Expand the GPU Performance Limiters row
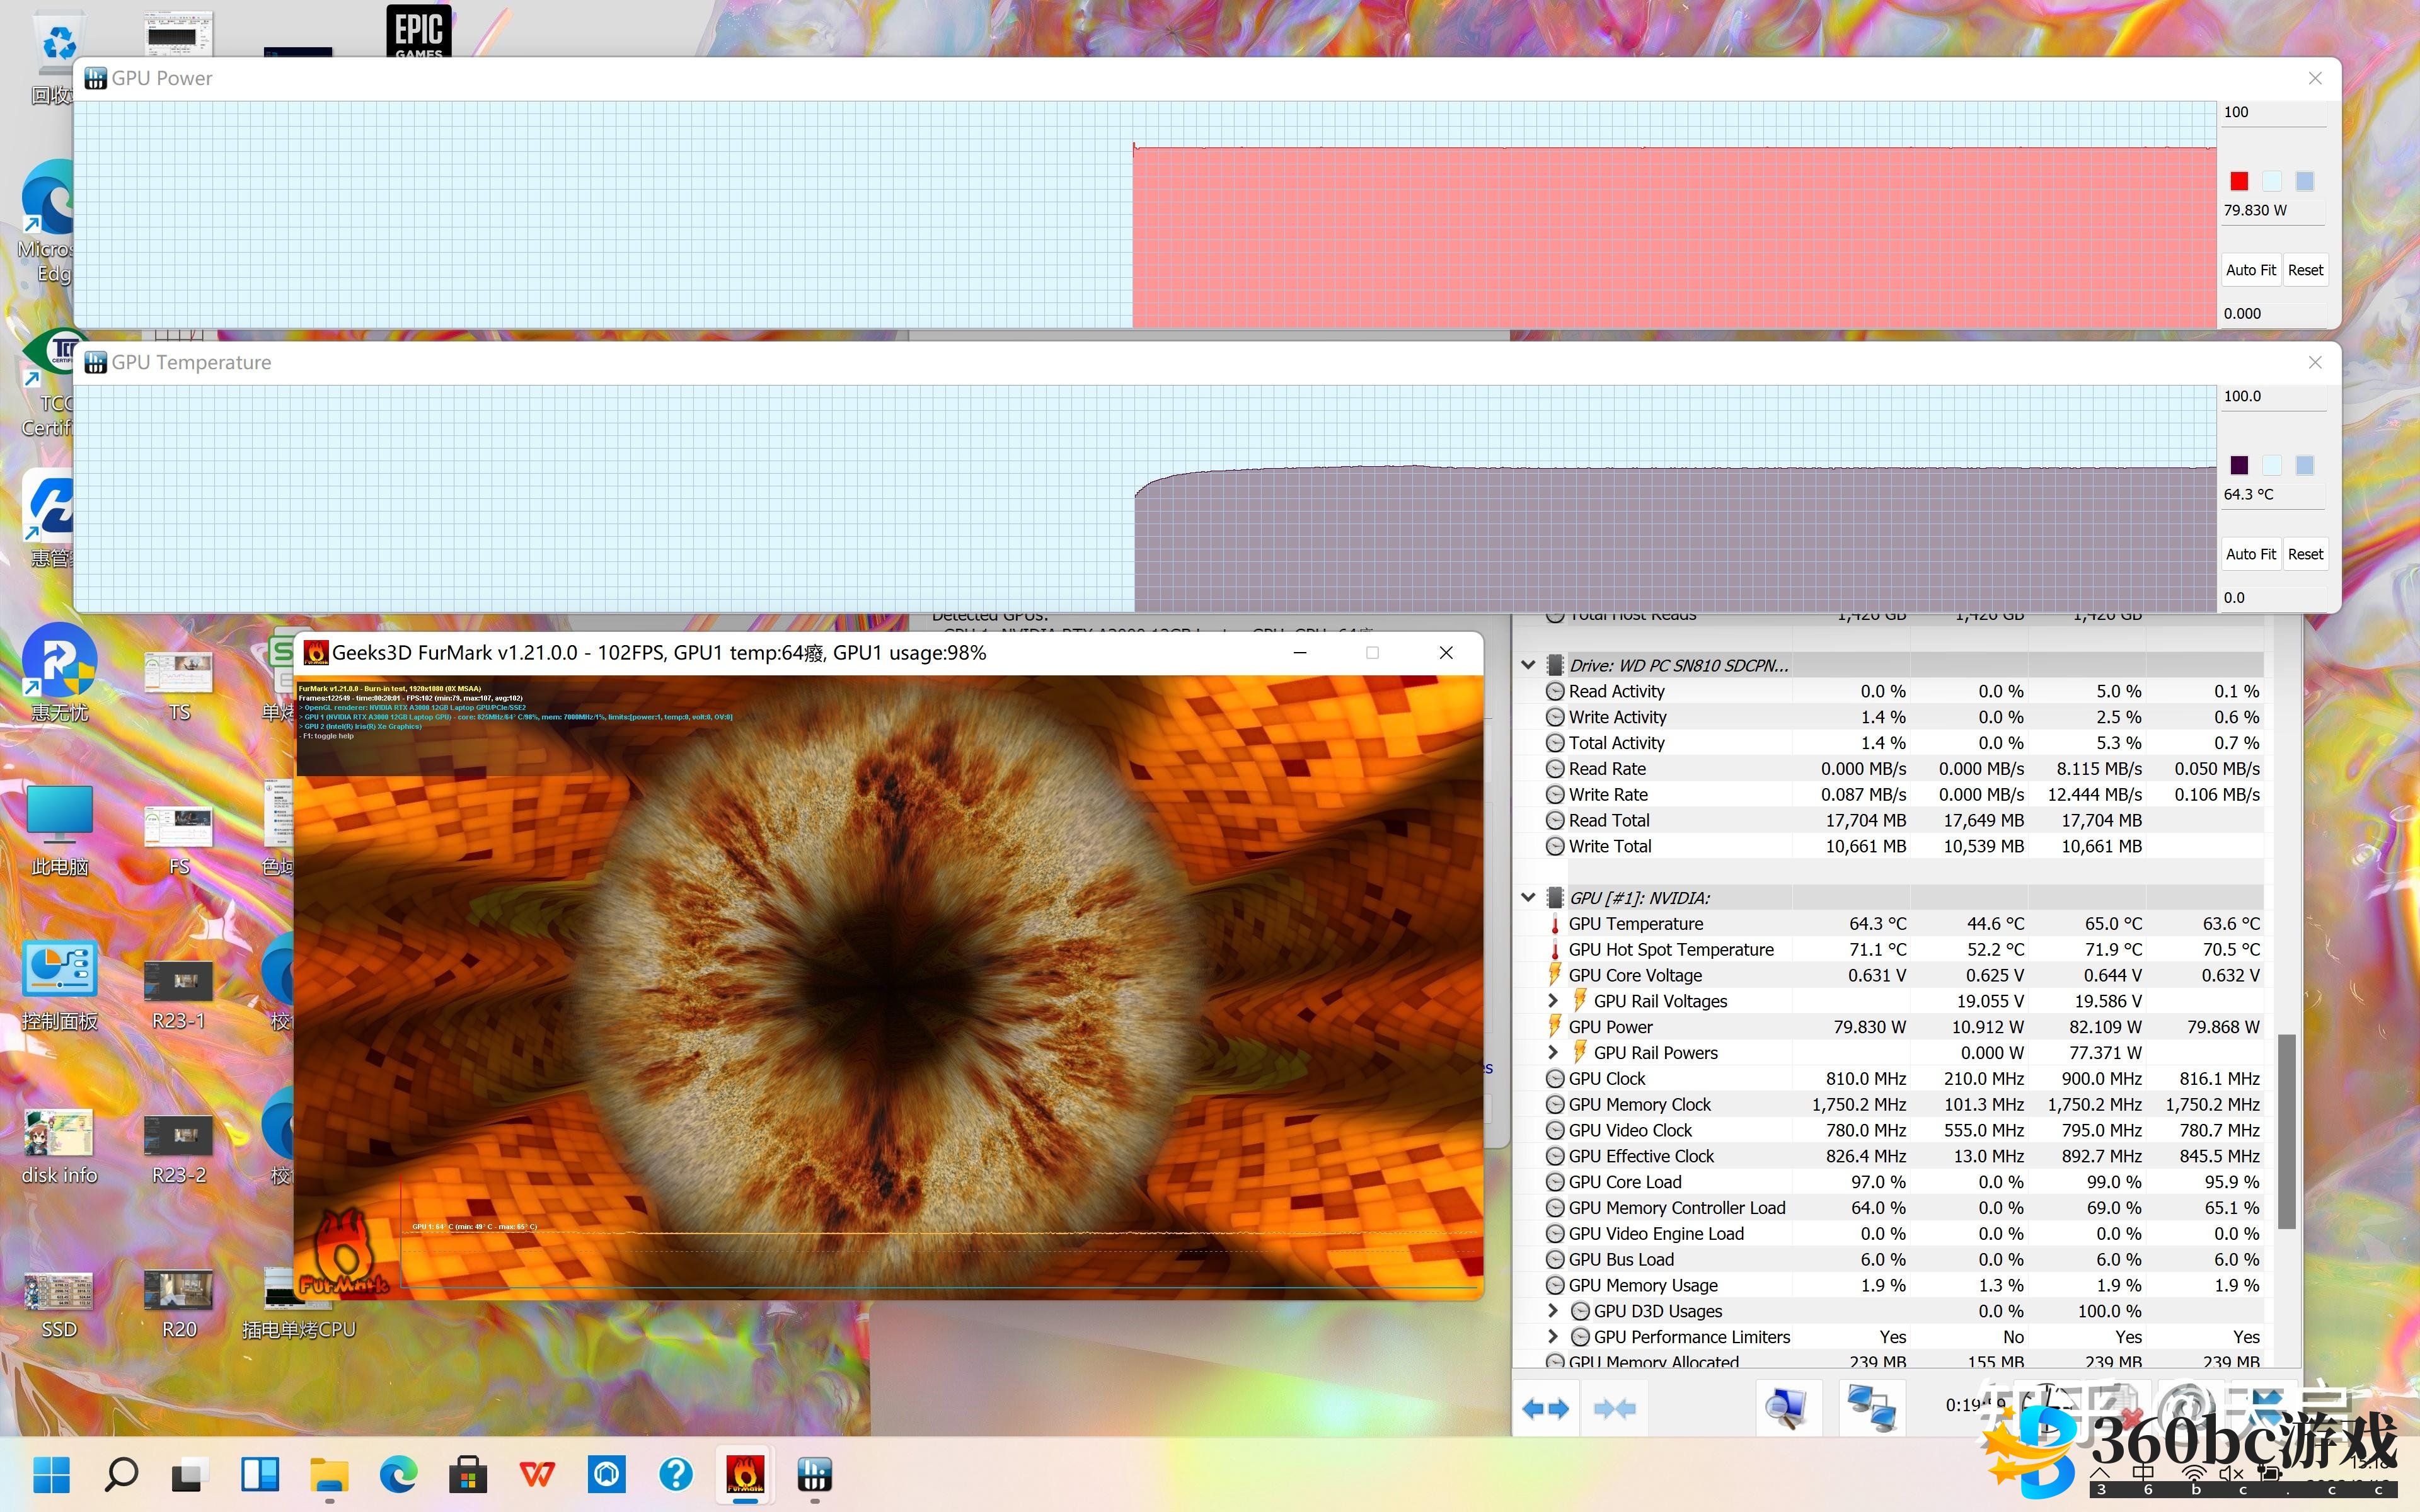This screenshot has height=1512, width=2420. [1552, 1337]
